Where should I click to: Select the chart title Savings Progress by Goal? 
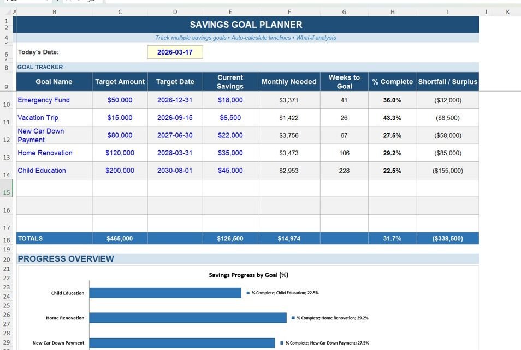tap(248, 275)
